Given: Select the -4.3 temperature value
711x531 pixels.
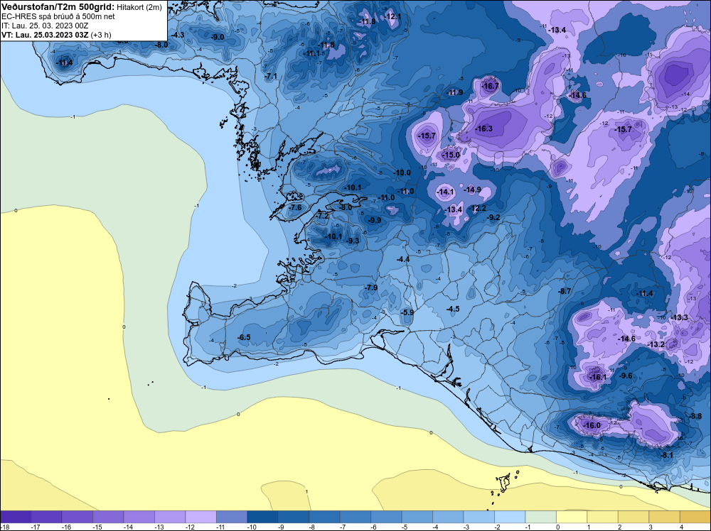Looking at the screenshot, I should tap(178, 35).
